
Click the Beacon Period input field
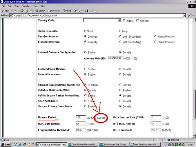tap(81, 117)
